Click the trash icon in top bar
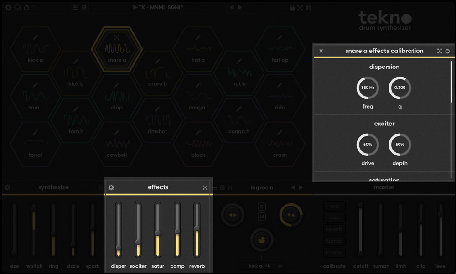456x274 pixels. click(308, 8)
